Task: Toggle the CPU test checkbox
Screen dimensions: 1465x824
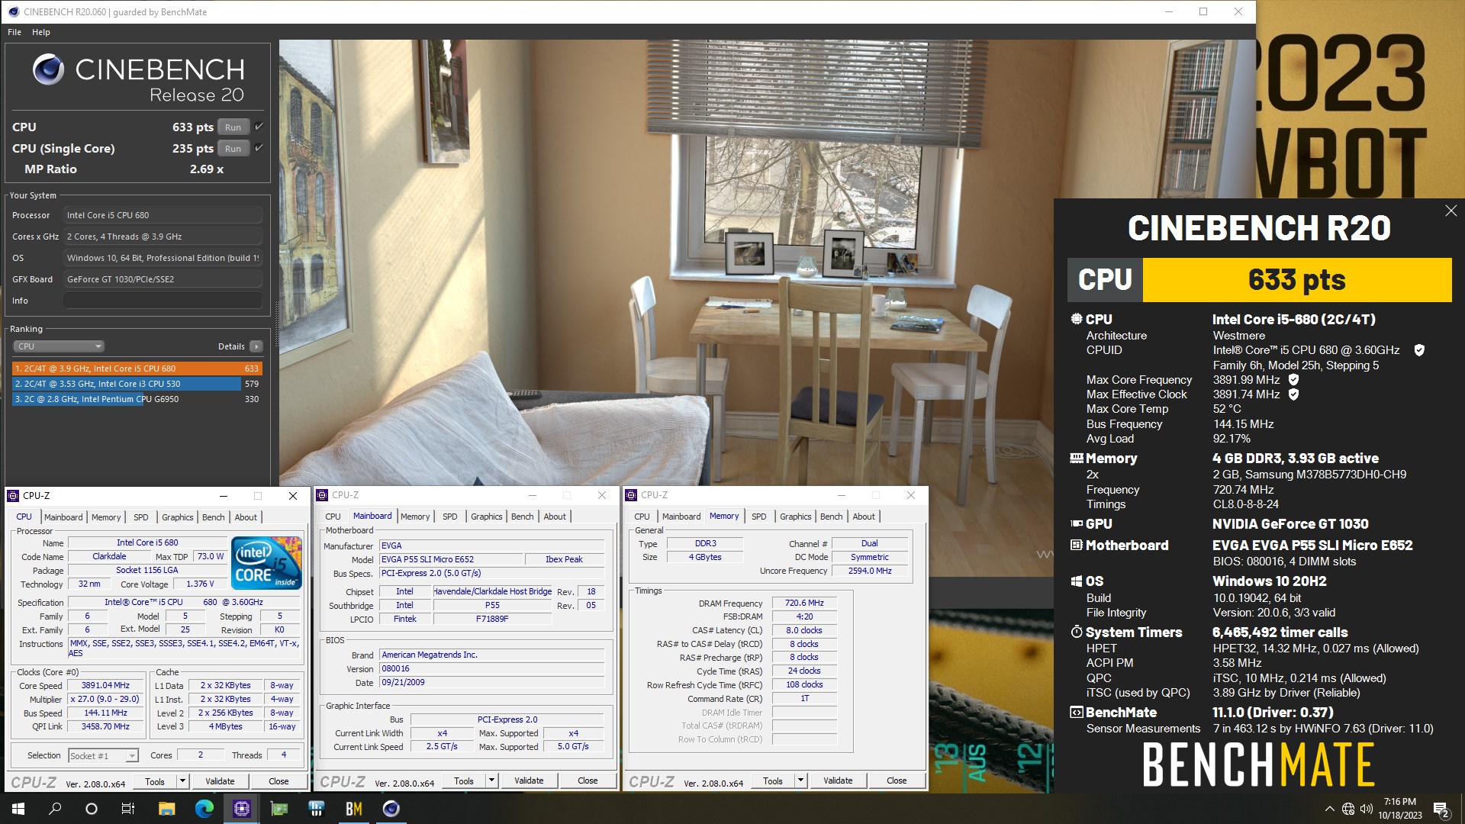Action: tap(259, 127)
